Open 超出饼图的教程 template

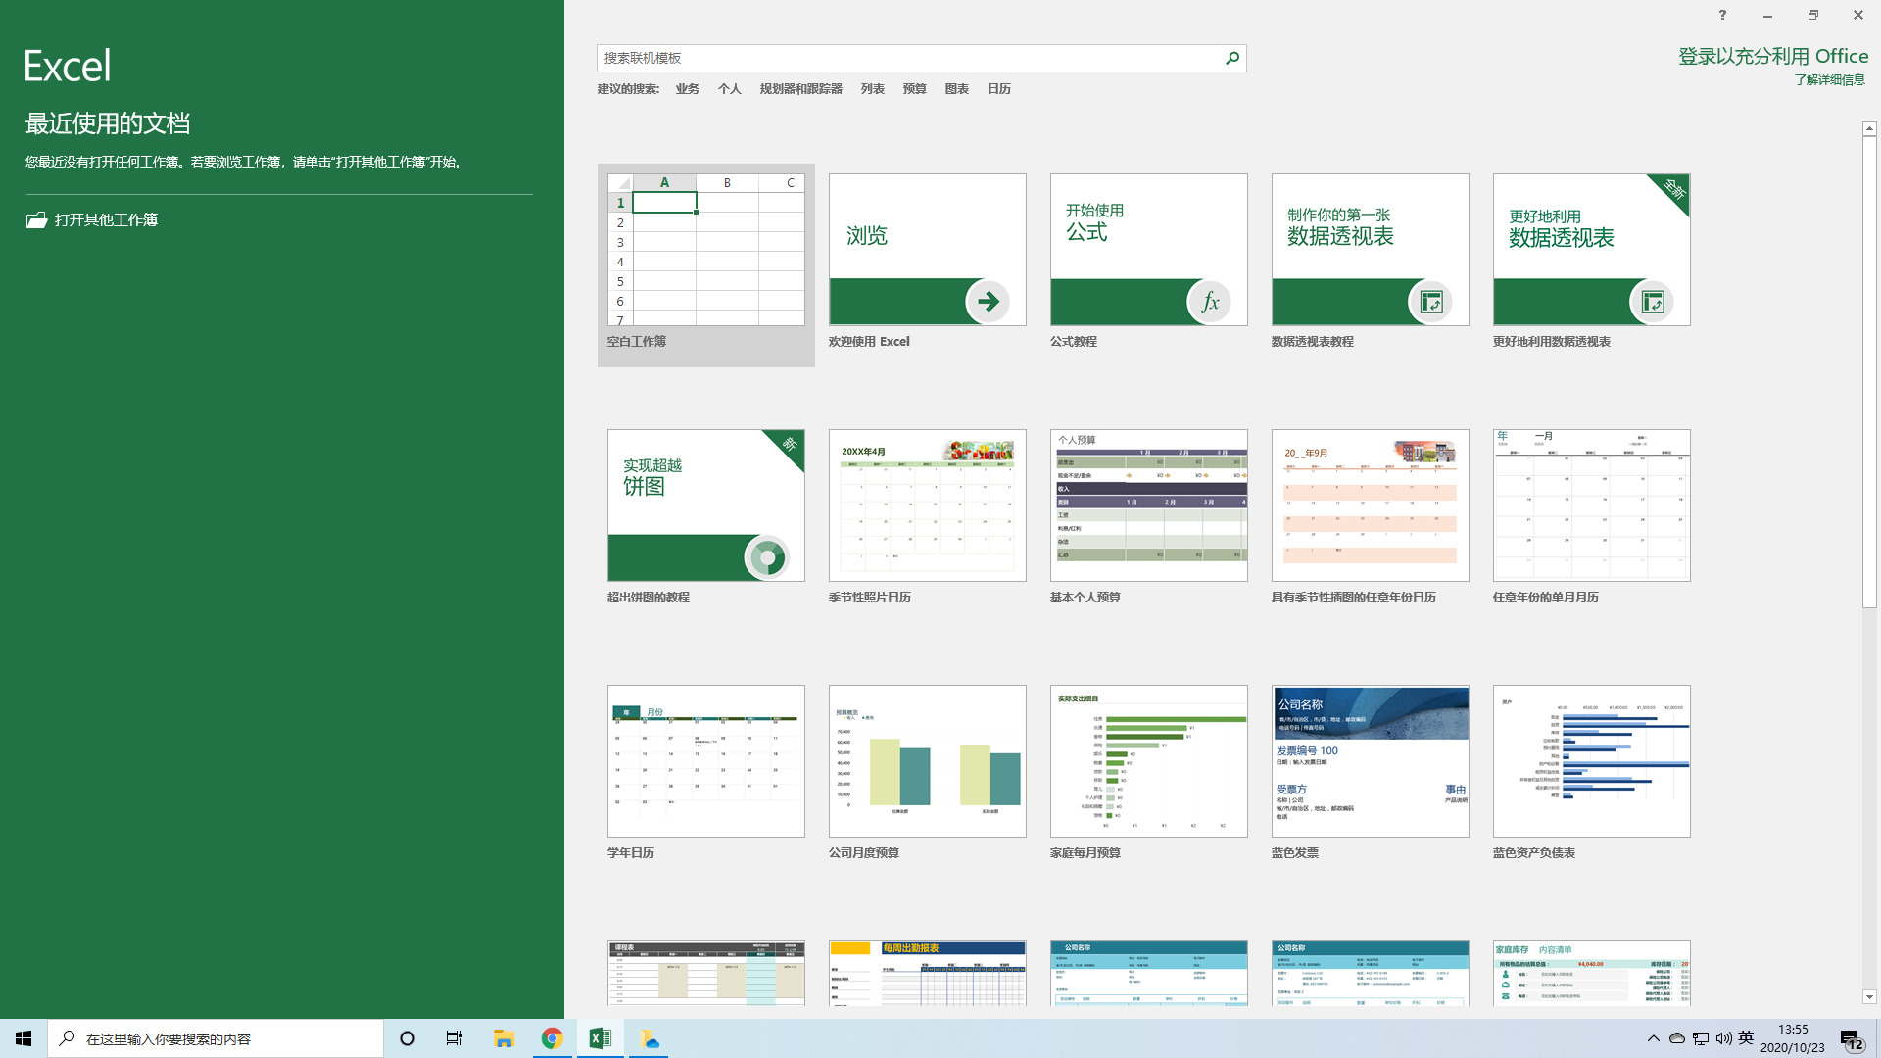click(706, 517)
